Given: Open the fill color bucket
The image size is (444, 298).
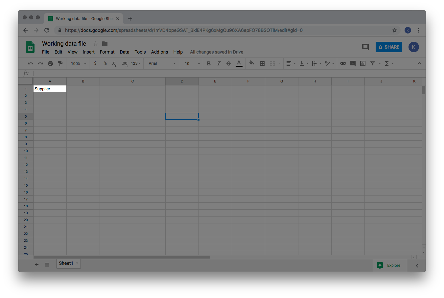Looking at the screenshot, I should [252, 63].
